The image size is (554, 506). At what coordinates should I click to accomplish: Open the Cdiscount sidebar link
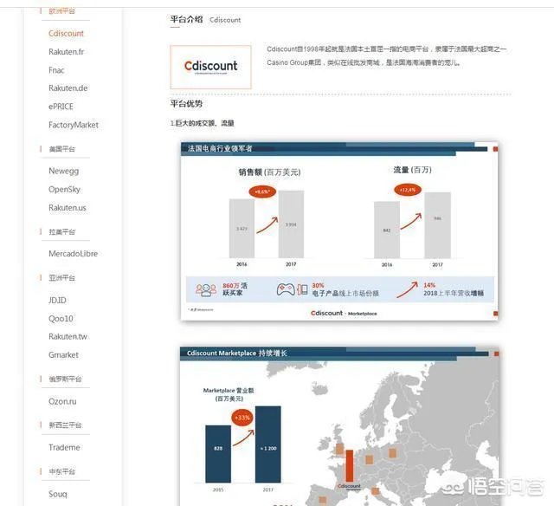66,34
